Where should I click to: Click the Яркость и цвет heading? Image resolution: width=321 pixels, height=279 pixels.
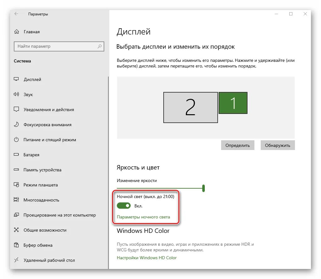coord(138,167)
